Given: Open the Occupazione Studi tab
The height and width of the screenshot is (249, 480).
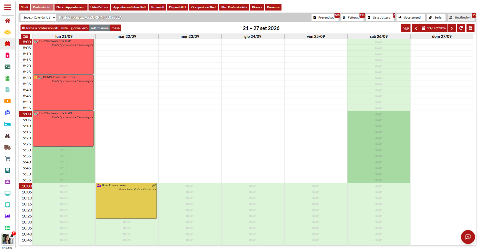Looking at the screenshot, I should point(204,7).
